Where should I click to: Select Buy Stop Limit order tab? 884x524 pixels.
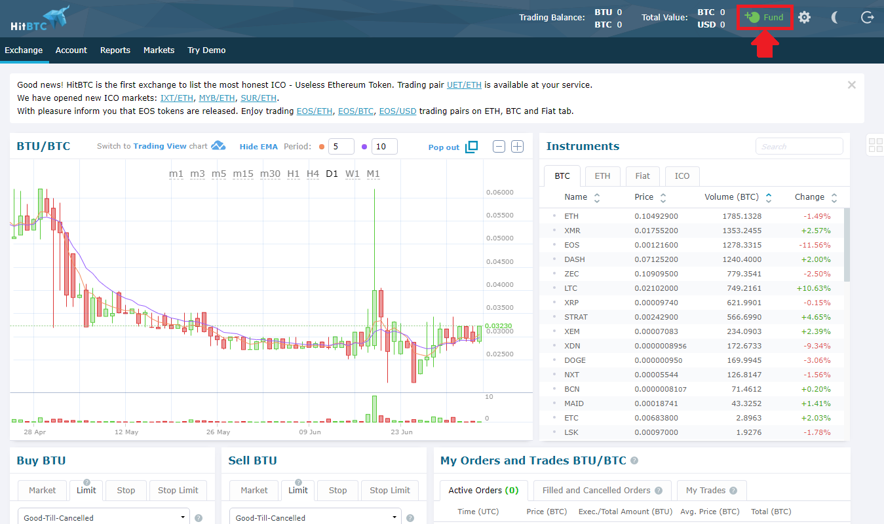[178, 490]
